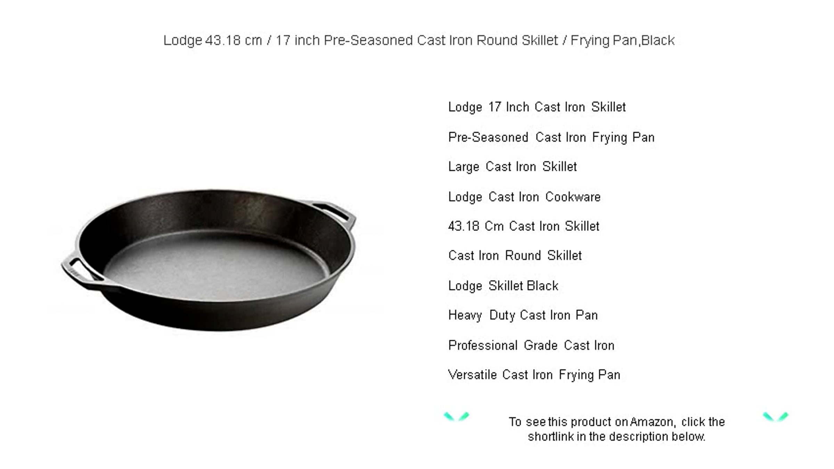Click the skillet's upper-right loop handle
Screen dimensions: 834x469
tap(334, 213)
